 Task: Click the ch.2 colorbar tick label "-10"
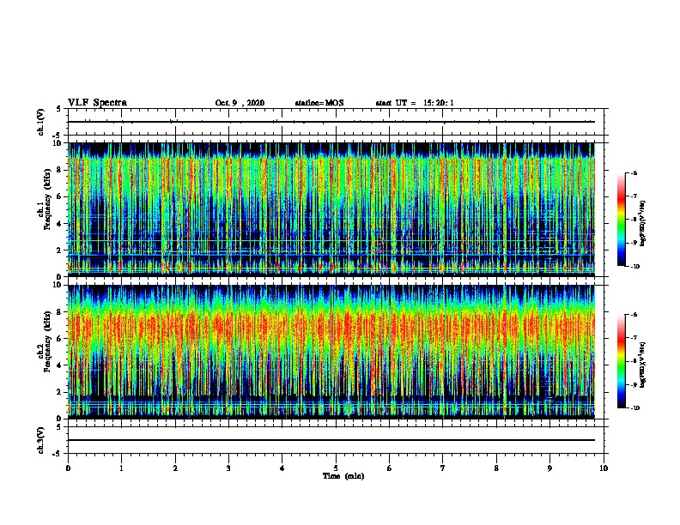click(x=634, y=408)
